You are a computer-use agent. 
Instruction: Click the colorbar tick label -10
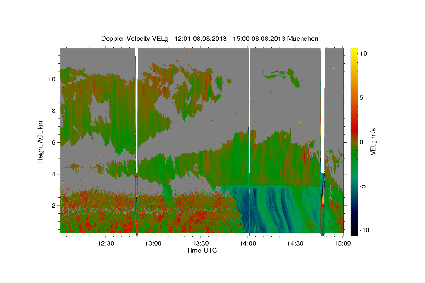click(364, 230)
